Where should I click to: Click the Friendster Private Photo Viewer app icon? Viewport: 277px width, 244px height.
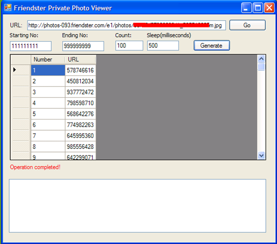pyautogui.click(x=8, y=8)
